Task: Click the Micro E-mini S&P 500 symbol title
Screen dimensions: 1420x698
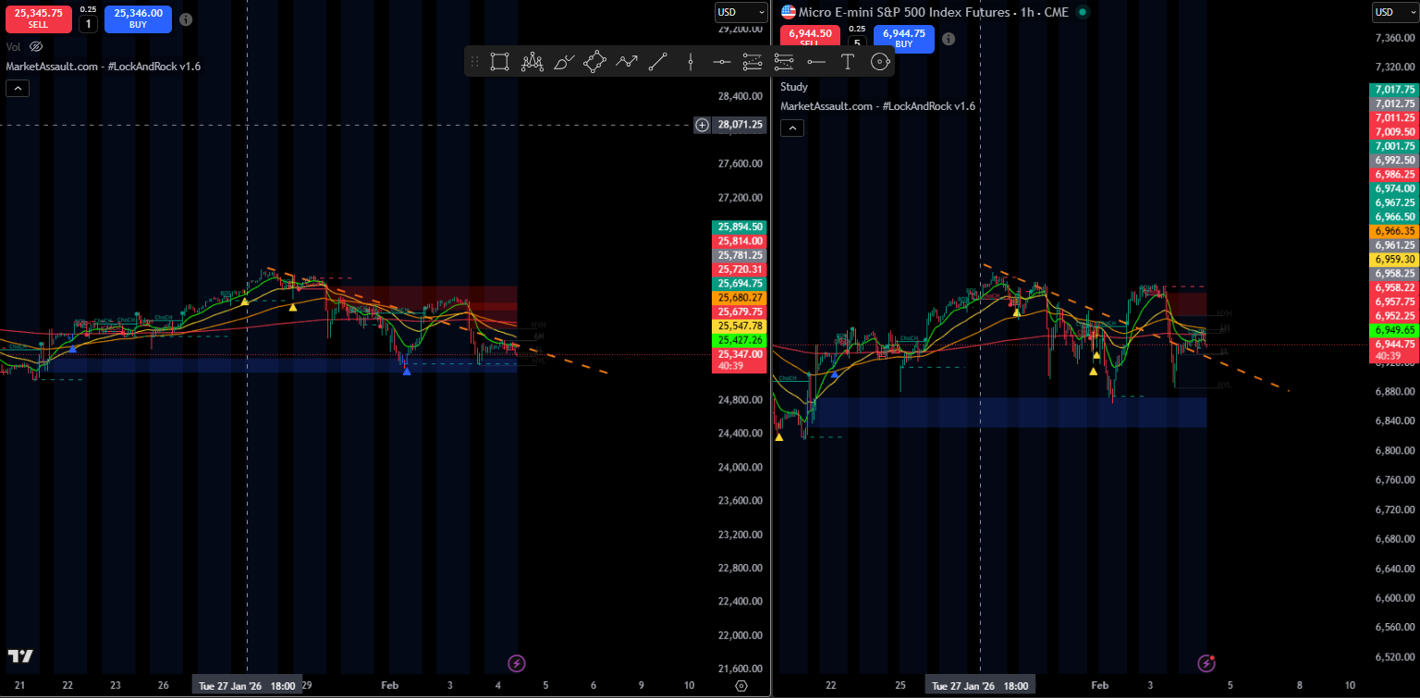Action: click(925, 12)
